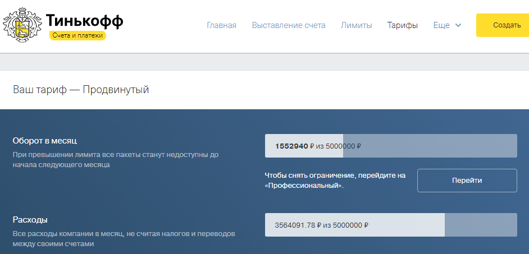Click the Тинькофф brand name text
The width and height of the screenshot is (529, 254).
[x=84, y=21]
